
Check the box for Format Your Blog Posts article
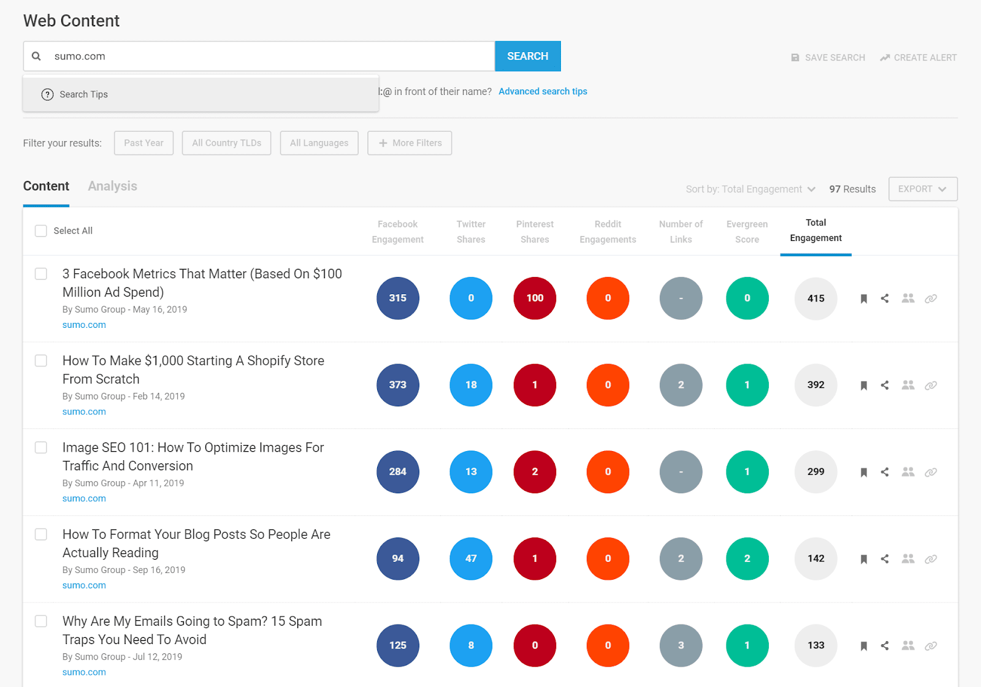[41, 534]
